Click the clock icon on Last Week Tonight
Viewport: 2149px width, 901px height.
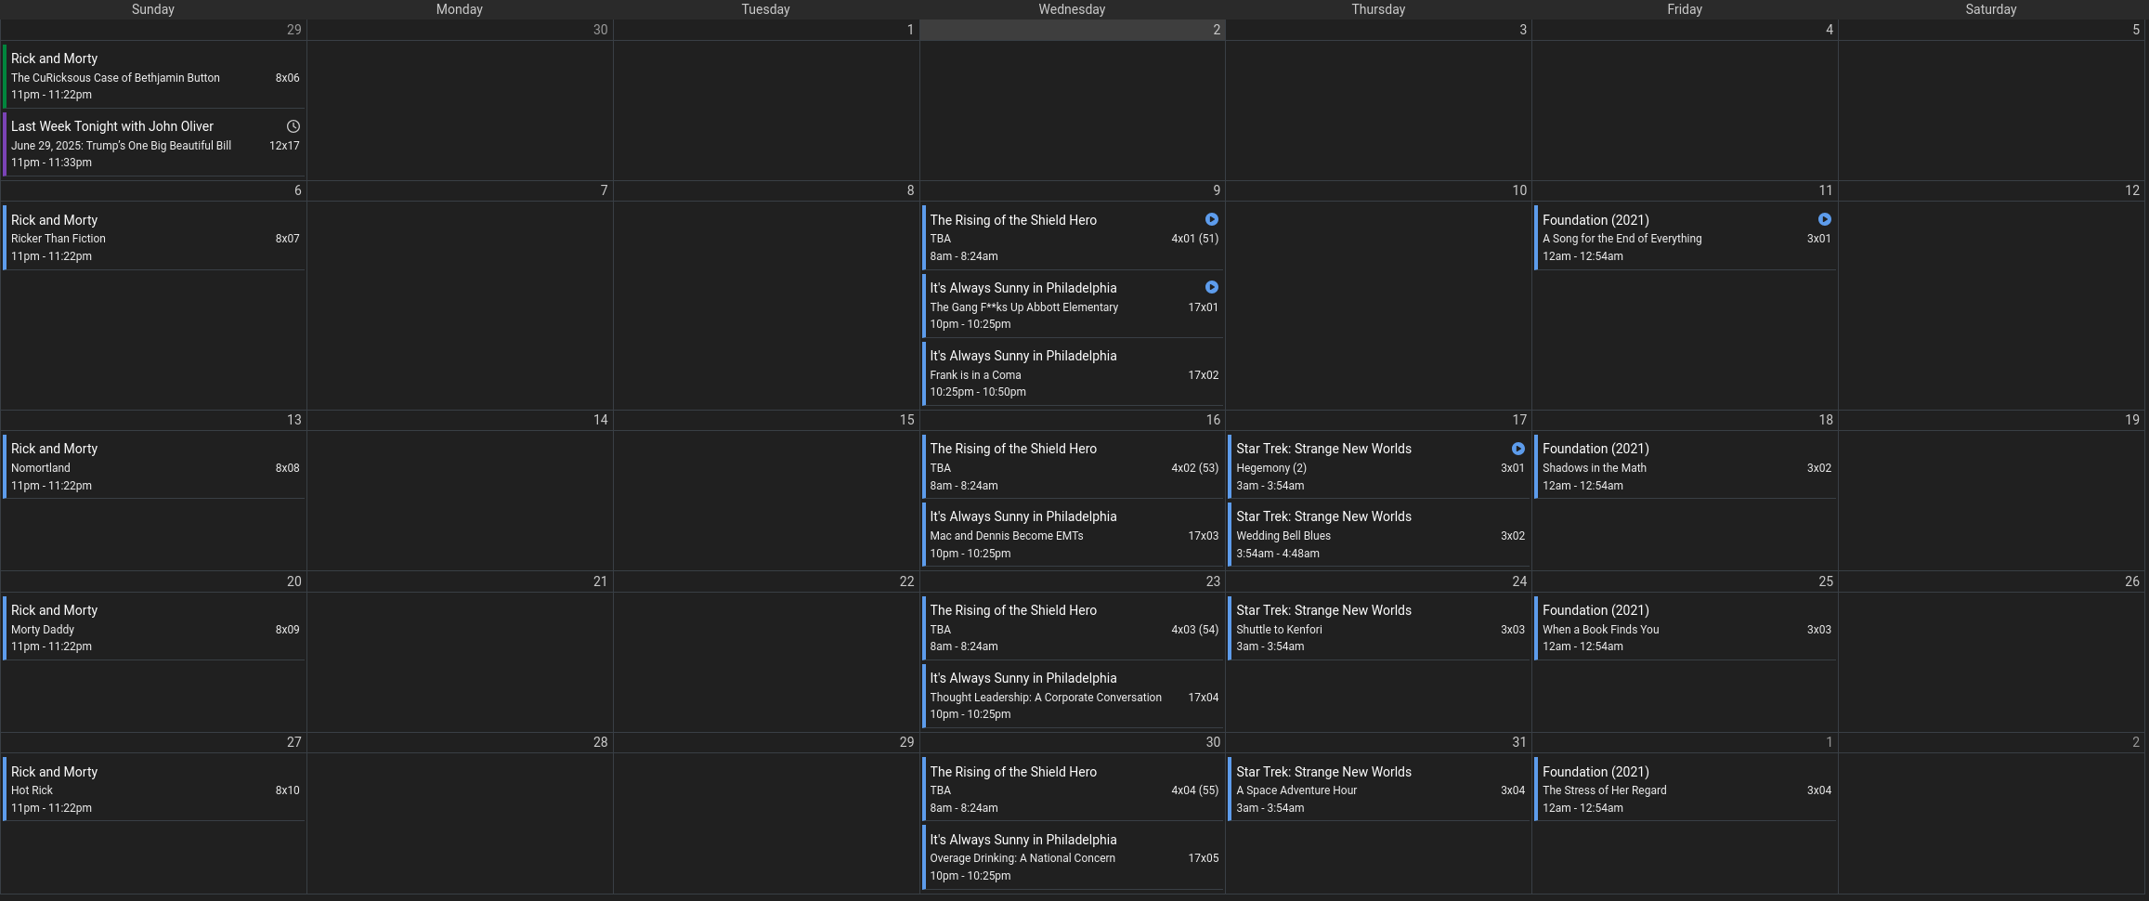(293, 126)
